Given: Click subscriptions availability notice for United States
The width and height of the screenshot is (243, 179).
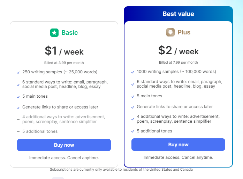Looking at the screenshot, I should coord(121,170).
